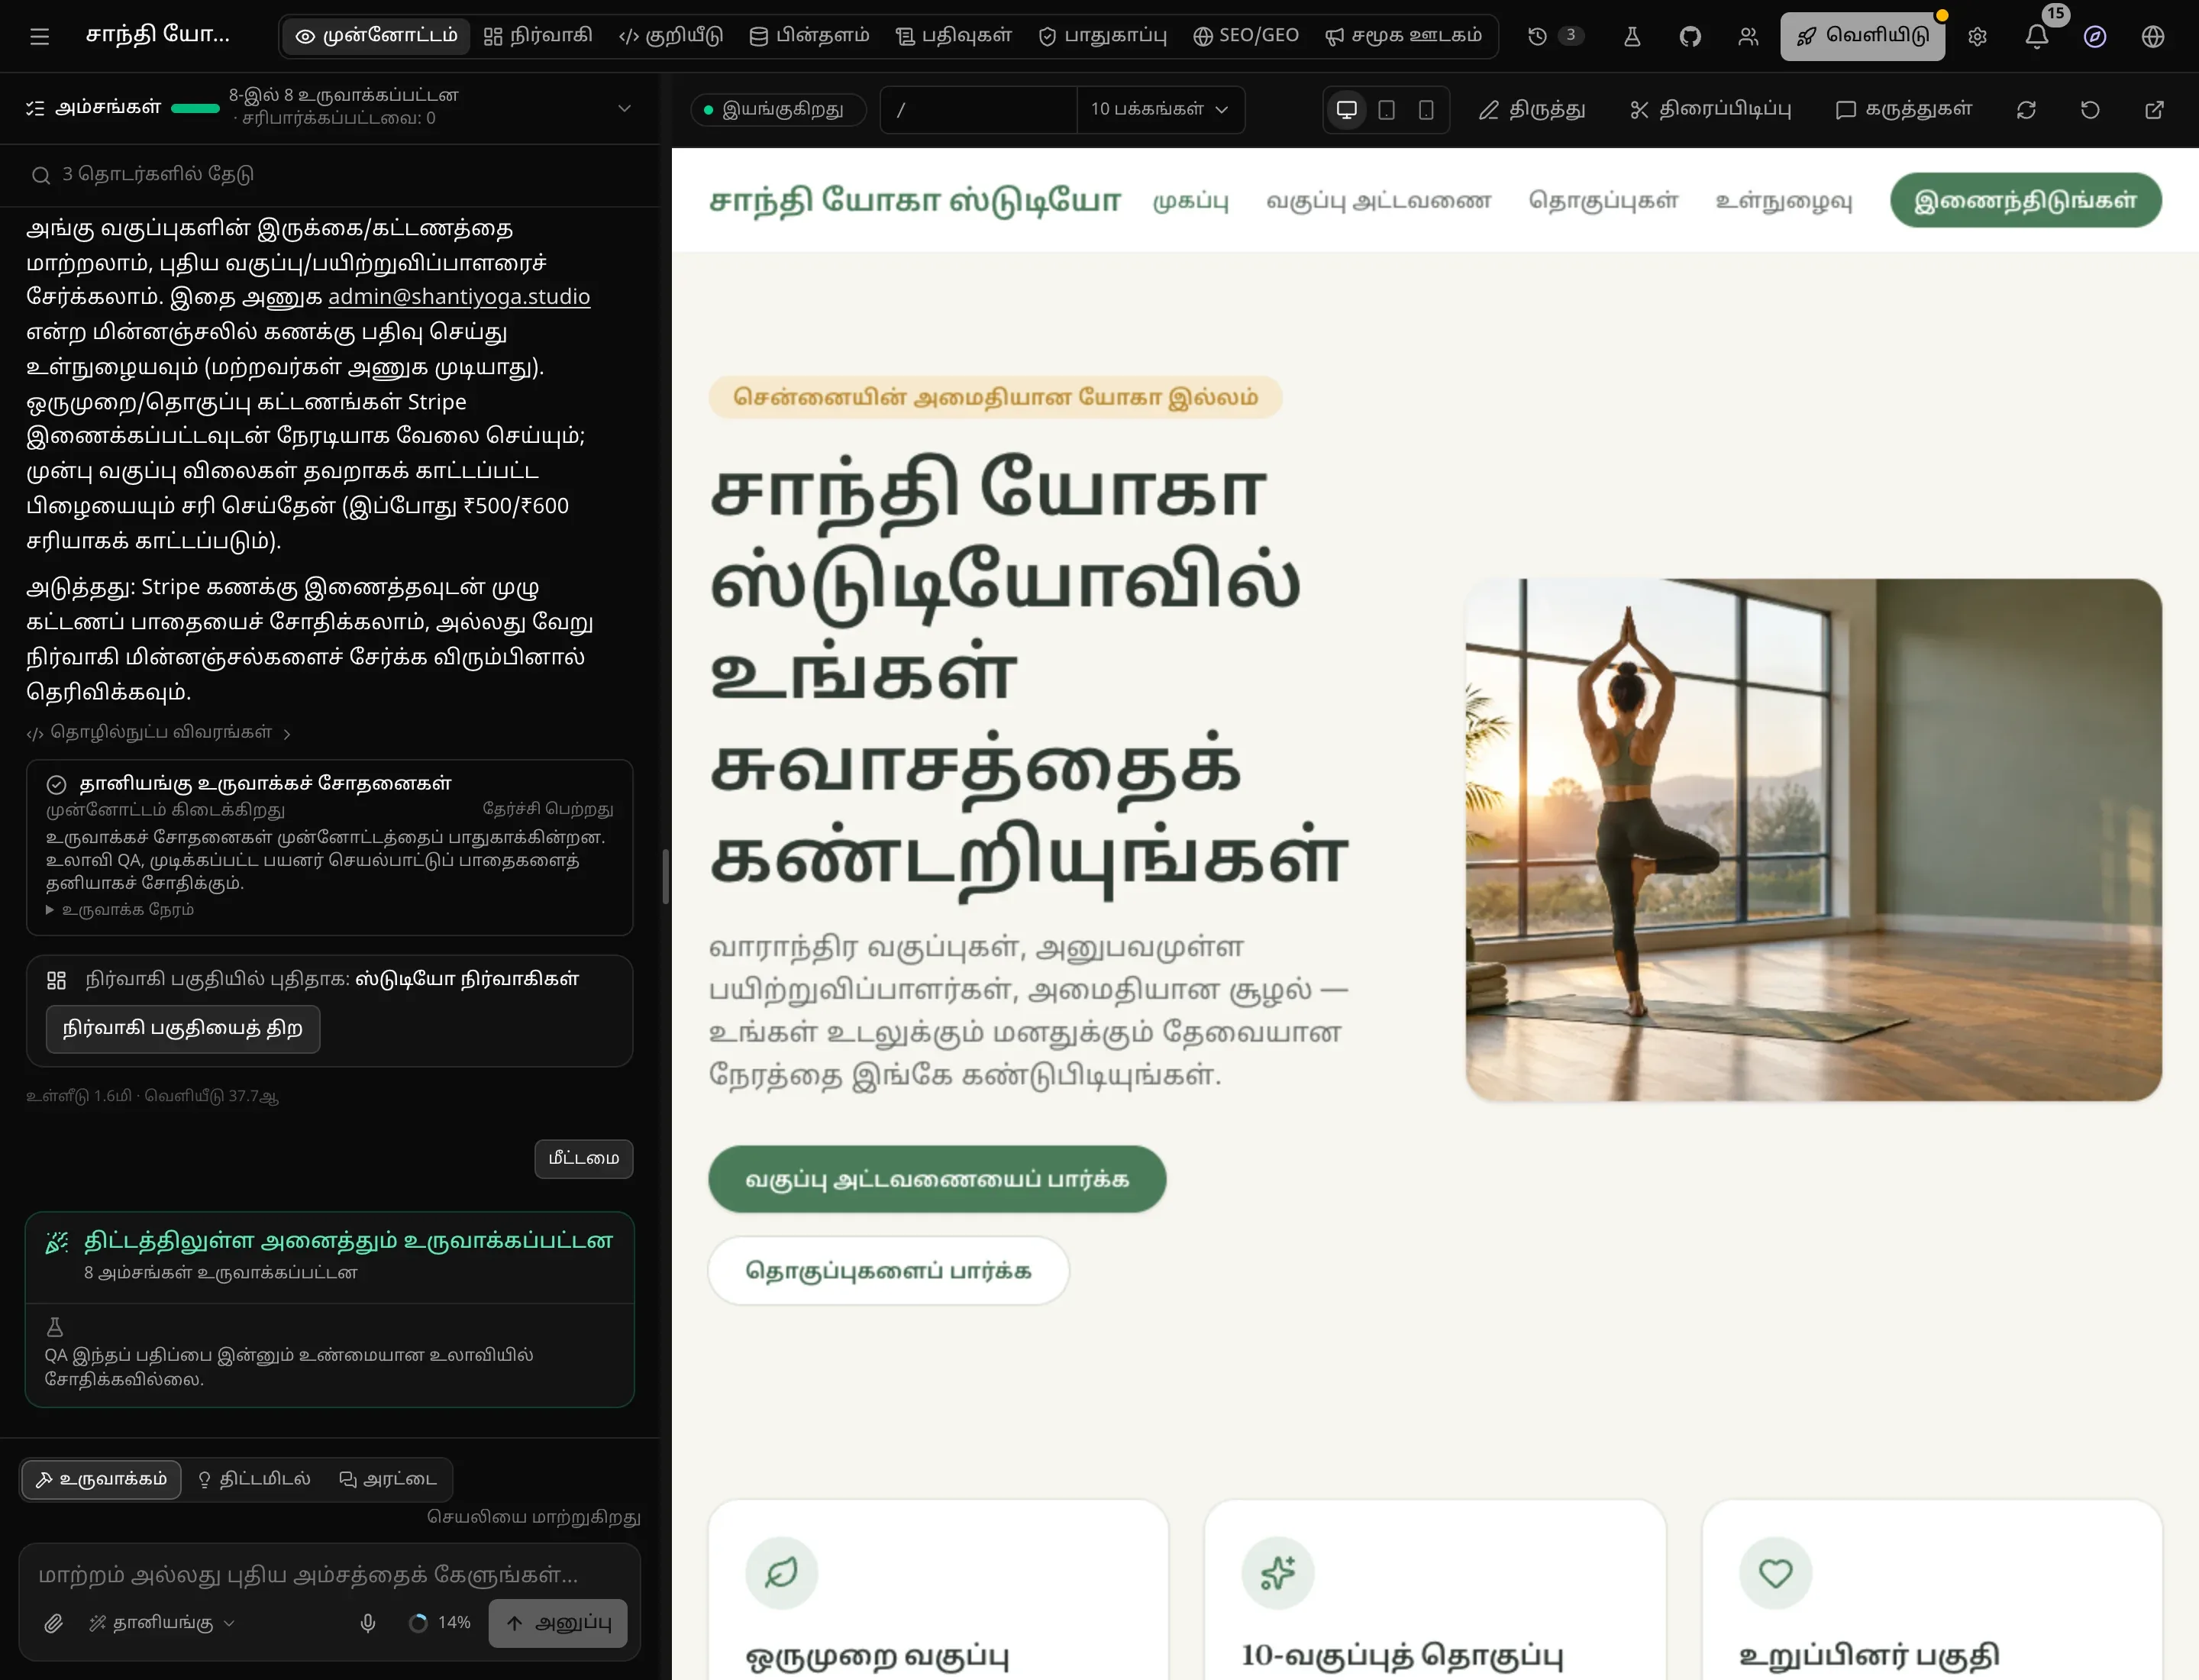Open the குறியீடு code tab
The image size is (2199, 1680).
(x=671, y=36)
